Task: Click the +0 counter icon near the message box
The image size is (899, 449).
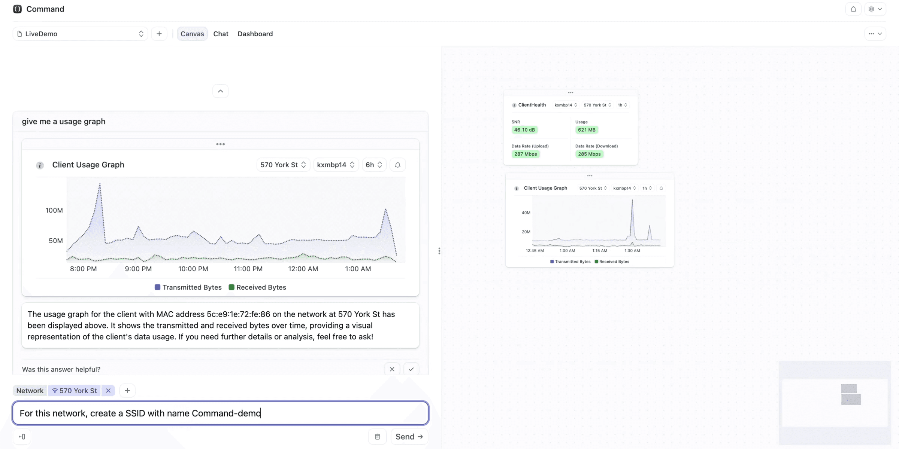Action: click(x=22, y=436)
